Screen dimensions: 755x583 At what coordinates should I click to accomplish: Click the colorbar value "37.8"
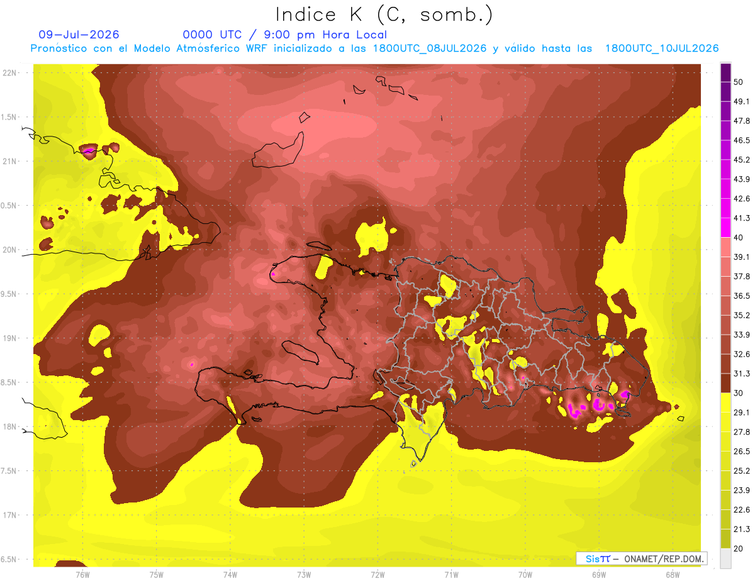pos(742,277)
